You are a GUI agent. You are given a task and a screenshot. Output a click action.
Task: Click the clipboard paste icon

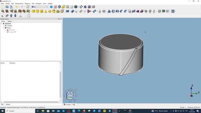point(29,16)
